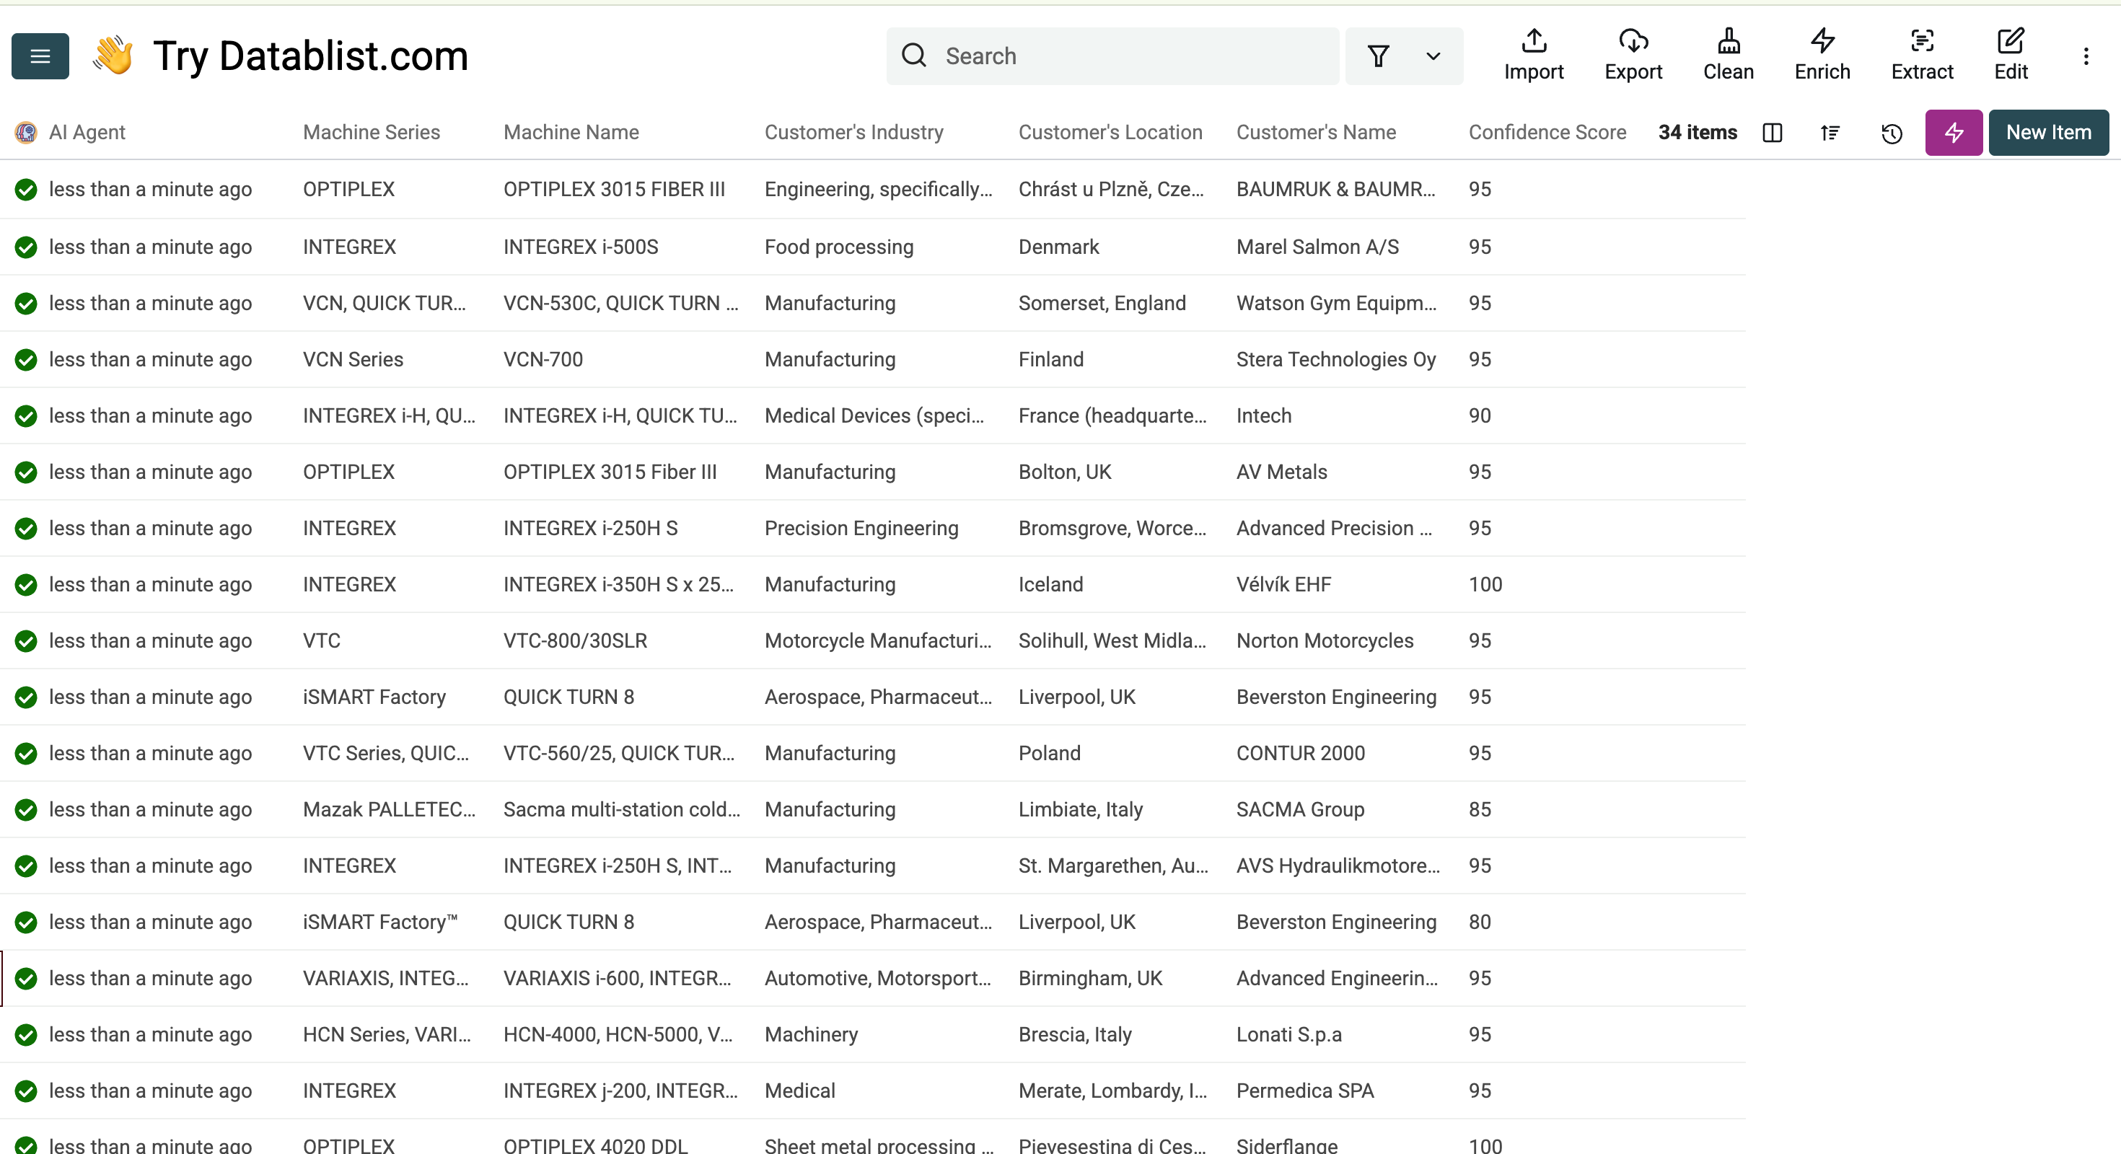Click the green check for Watson Gym row
Screen dimensions: 2121x1154
click(25, 303)
